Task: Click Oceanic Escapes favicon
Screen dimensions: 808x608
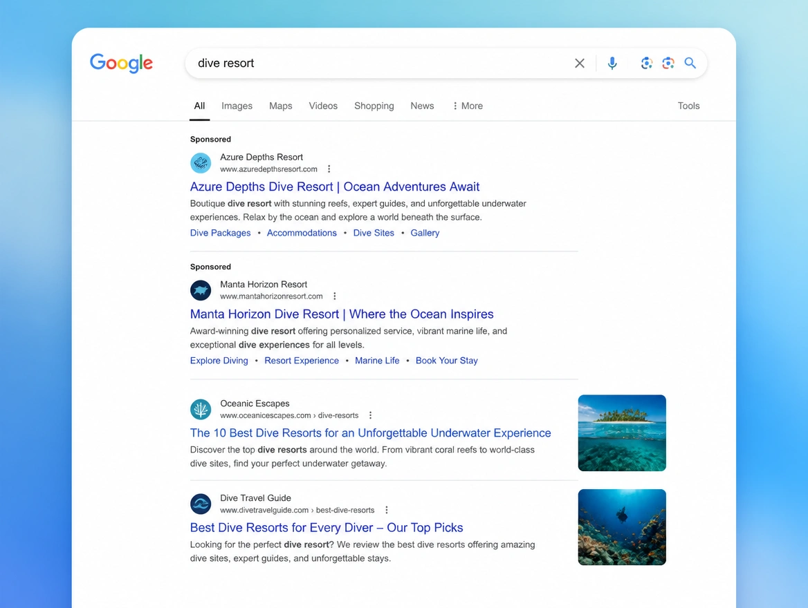Action: (x=201, y=409)
